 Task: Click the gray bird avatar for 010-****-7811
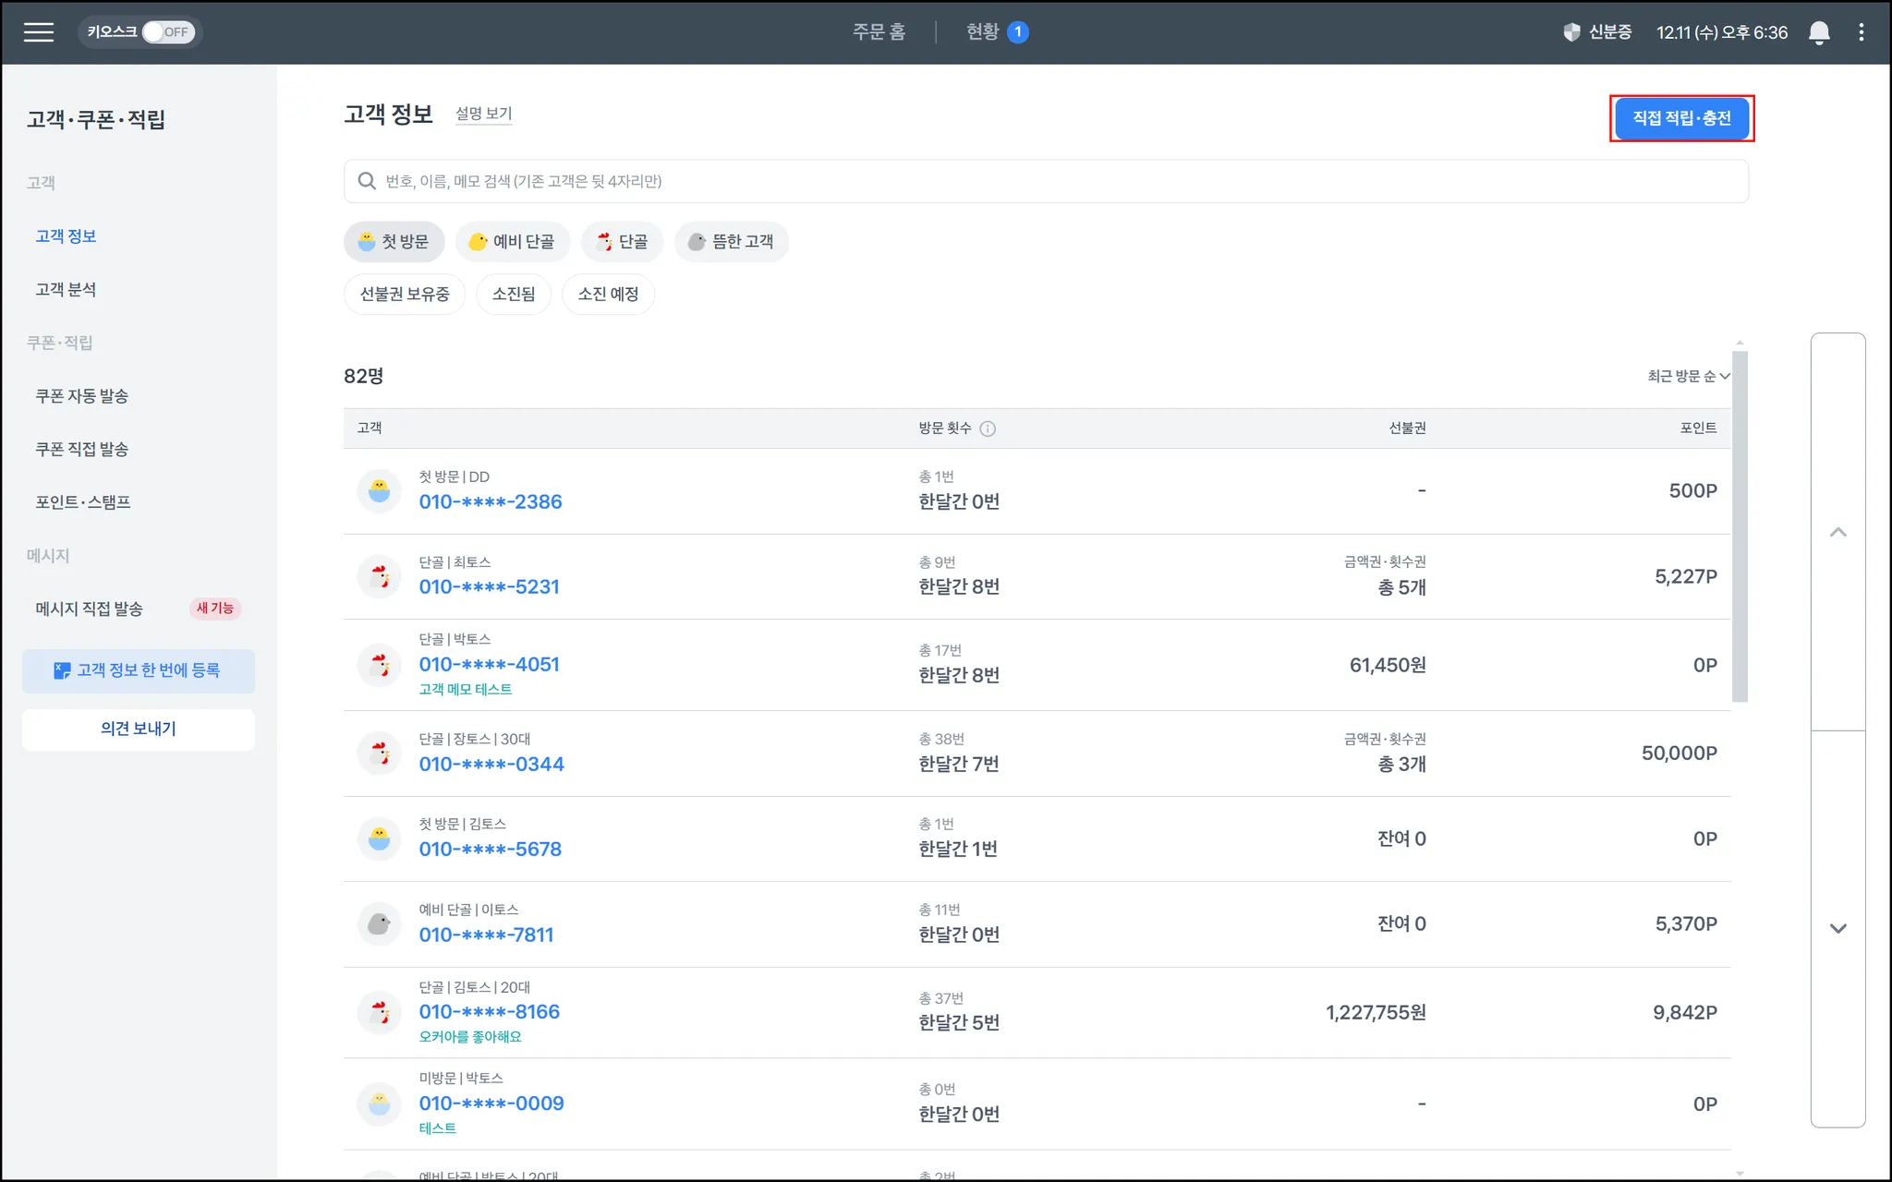[x=379, y=923]
